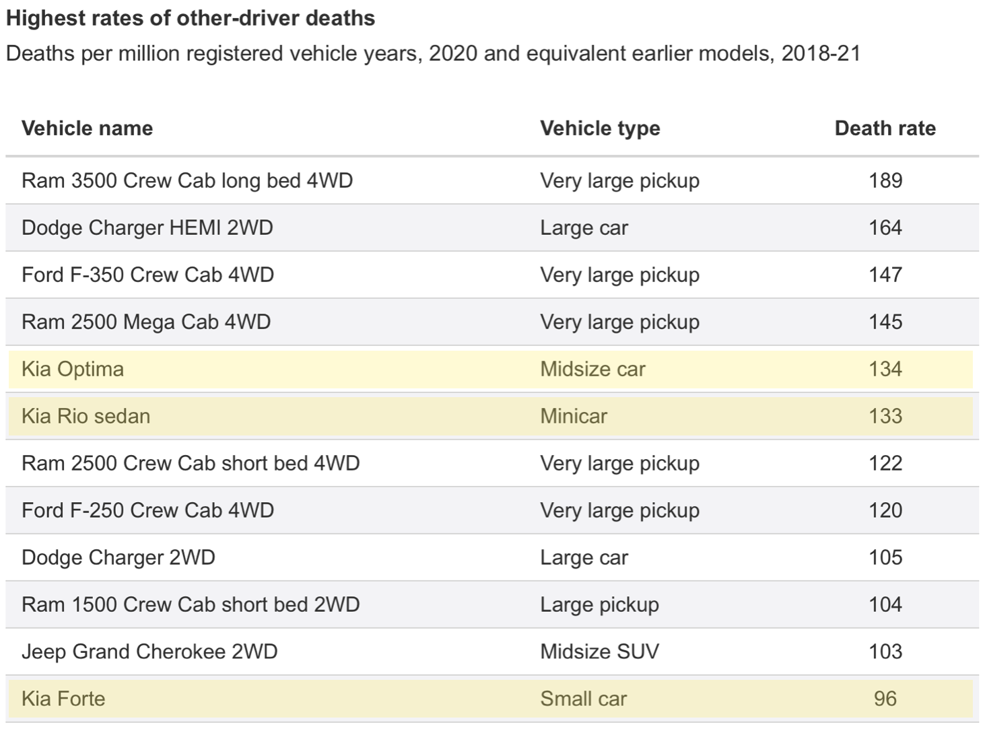Sort table by the Vehicle name column header
This screenshot has width=987, height=731.
pyautogui.click(x=88, y=128)
